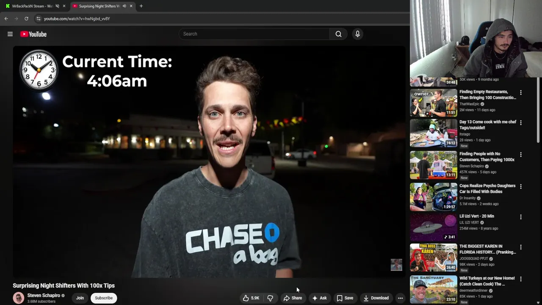Download the video
The height and width of the screenshot is (305, 542).
click(376, 298)
